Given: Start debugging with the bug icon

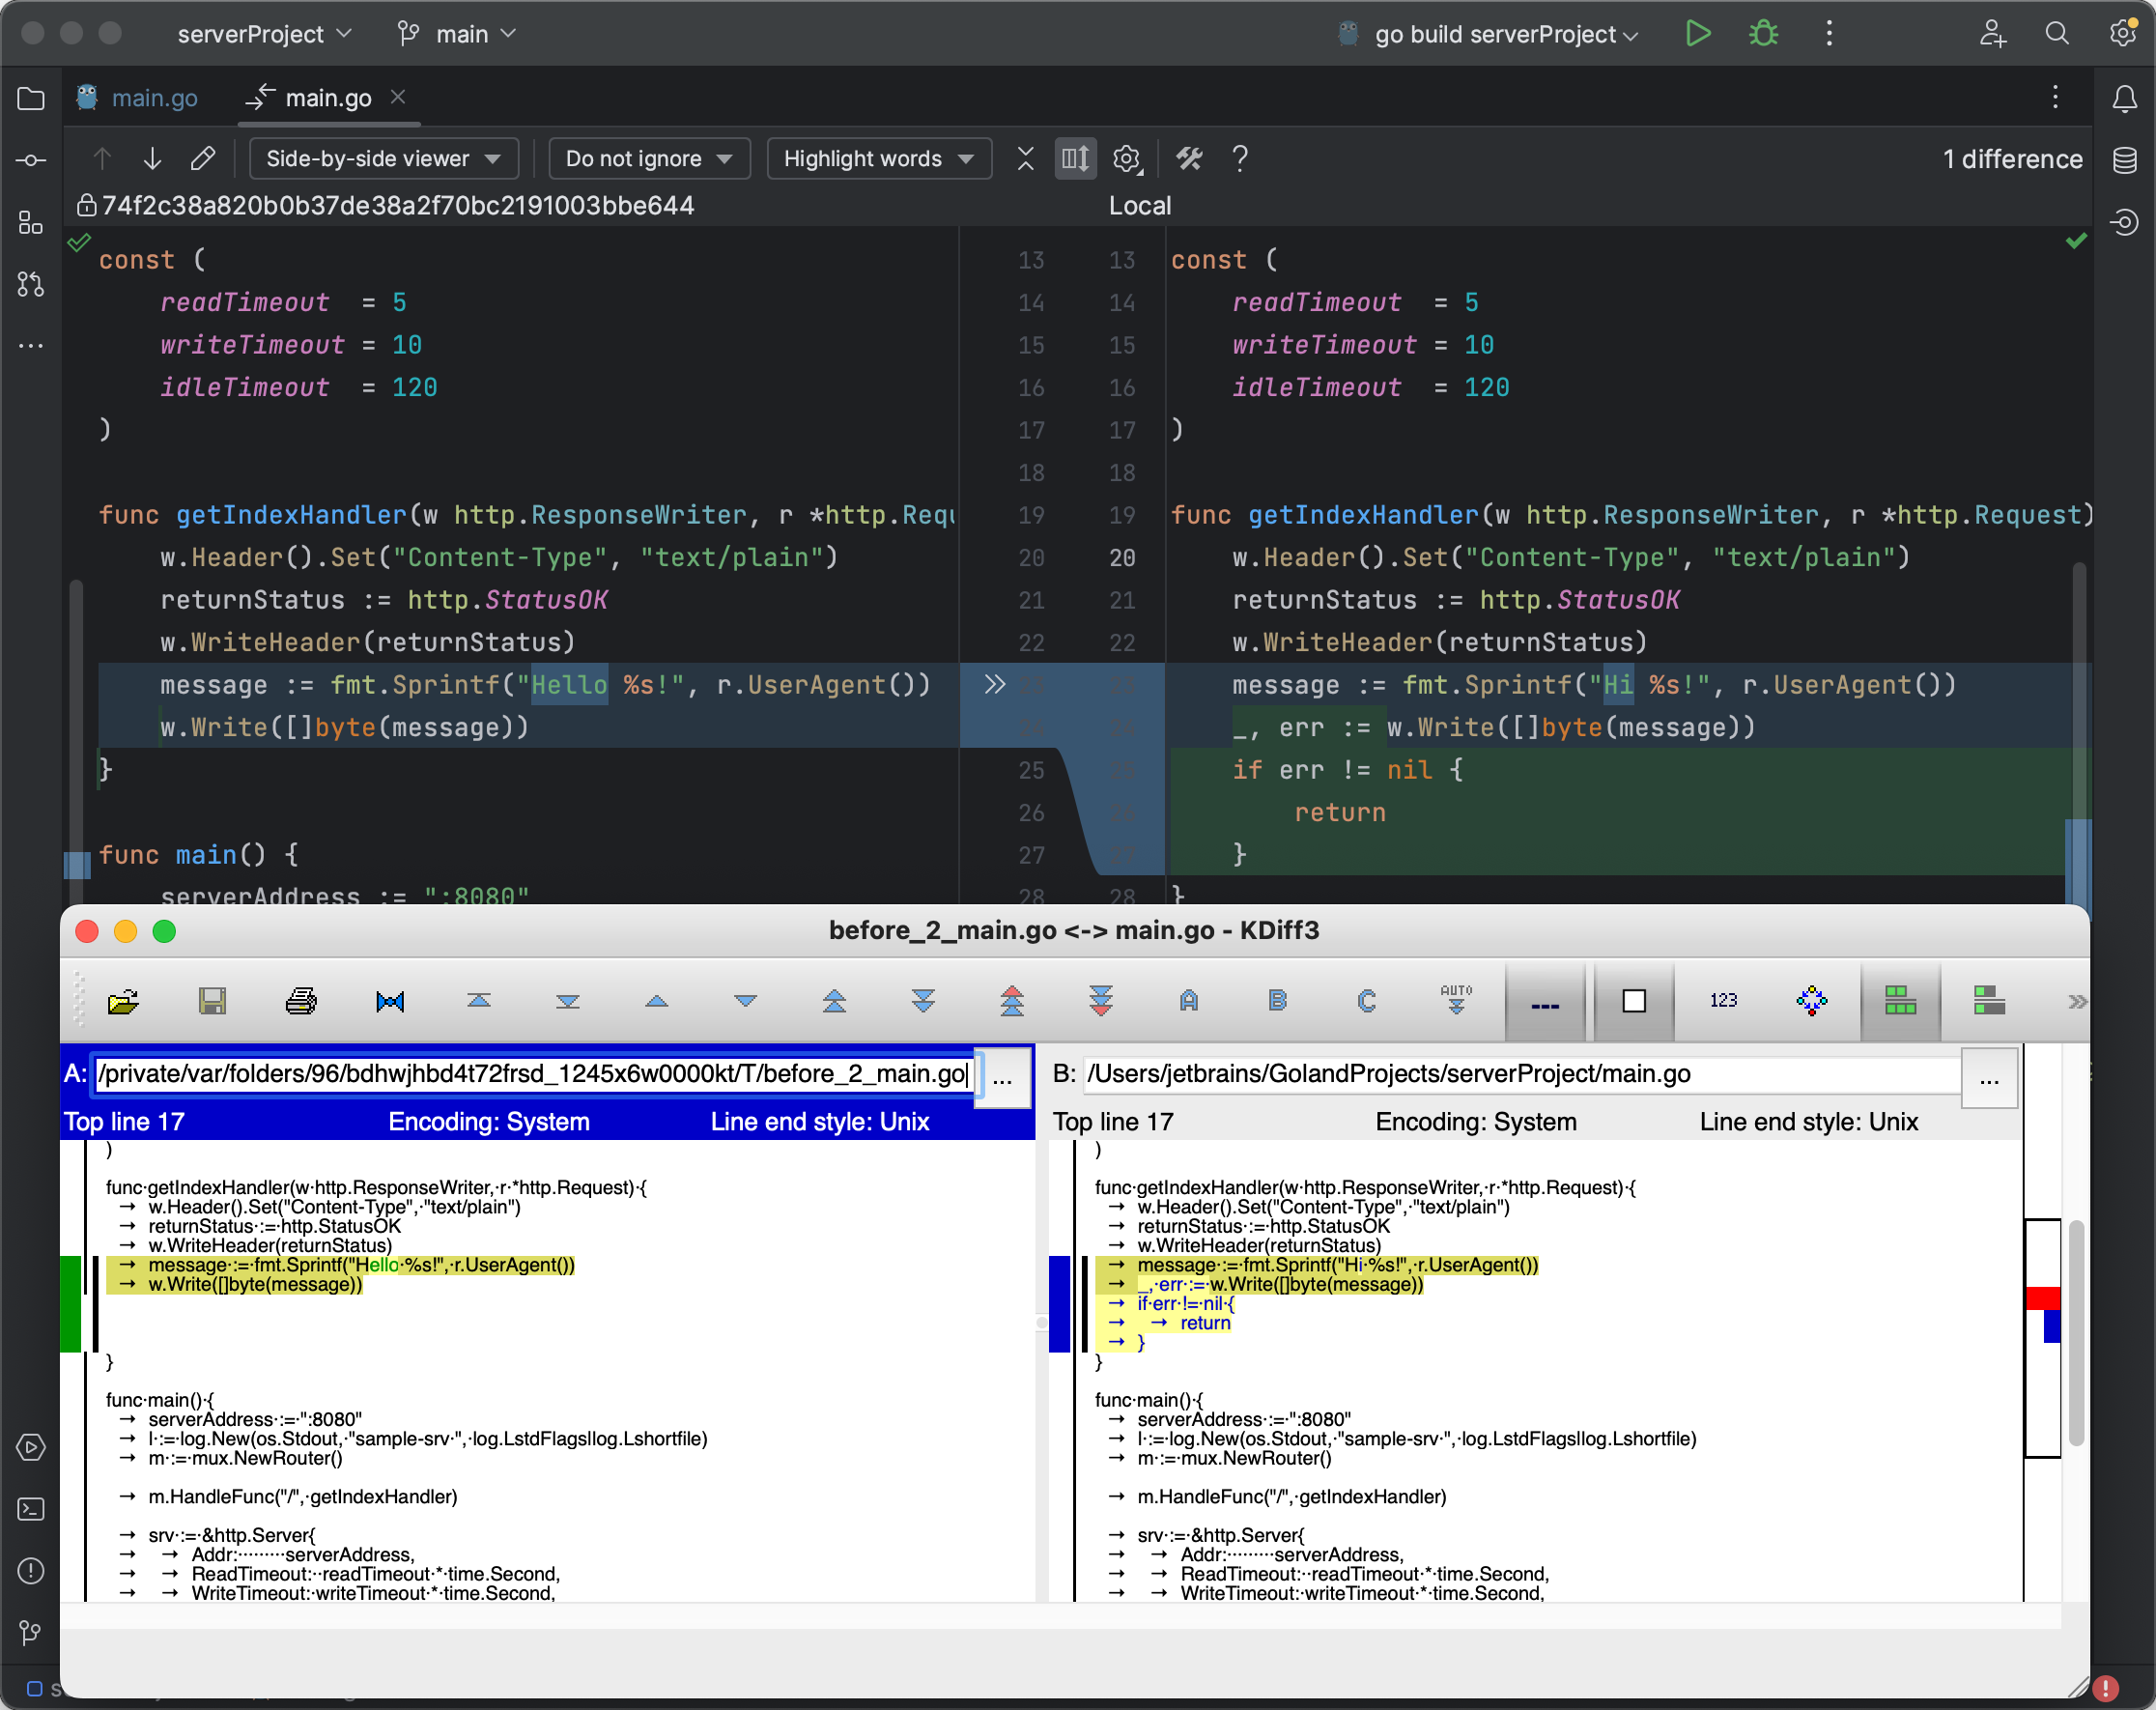Looking at the screenshot, I should (x=1763, y=33).
